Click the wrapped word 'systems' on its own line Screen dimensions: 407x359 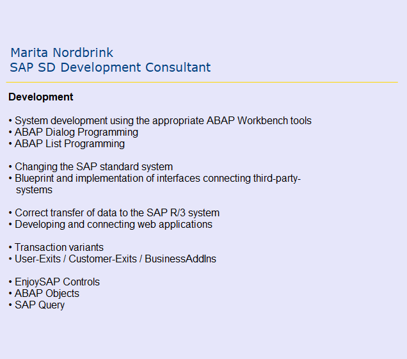tap(34, 189)
